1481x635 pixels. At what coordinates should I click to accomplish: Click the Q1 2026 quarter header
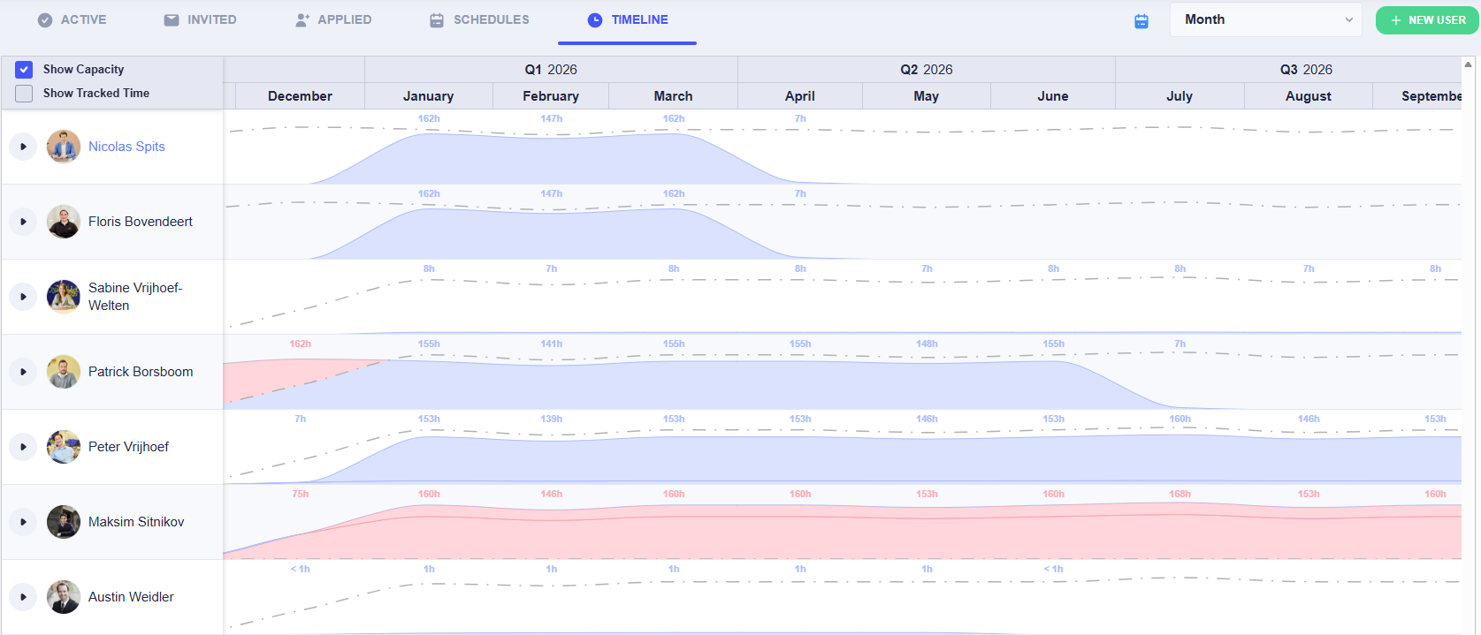coord(551,70)
